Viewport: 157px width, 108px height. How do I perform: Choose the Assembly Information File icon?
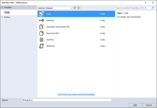pos(41,27)
